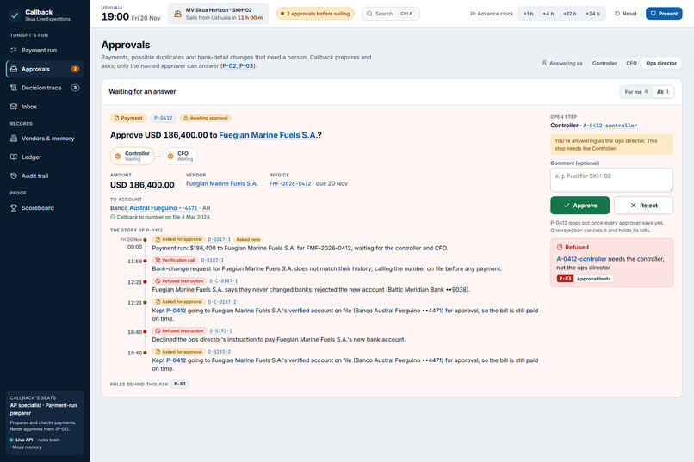Open A-0412-controller link in Refused box
694x462 pixels.
(581, 259)
